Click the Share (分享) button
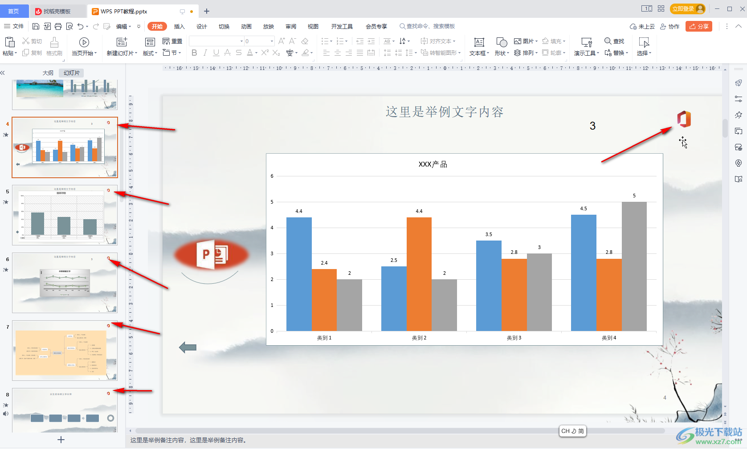 pyautogui.click(x=699, y=26)
